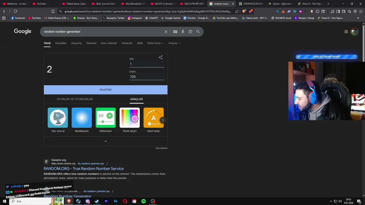Open a new browser tab
This screenshot has height=205, width=365.
click(x=328, y=4)
